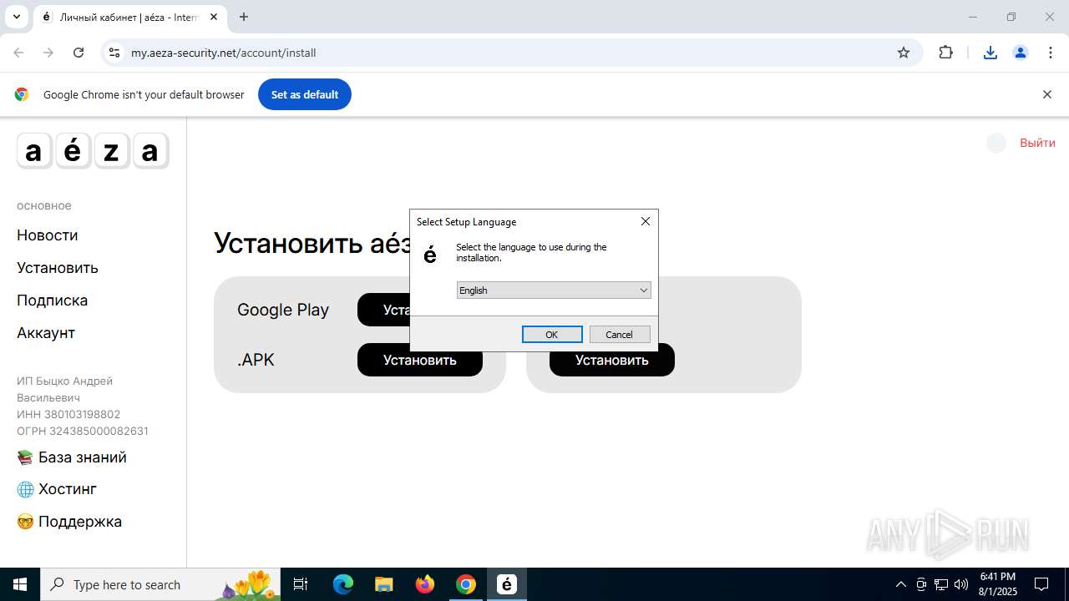Open network settings tray icon

[x=941, y=584]
